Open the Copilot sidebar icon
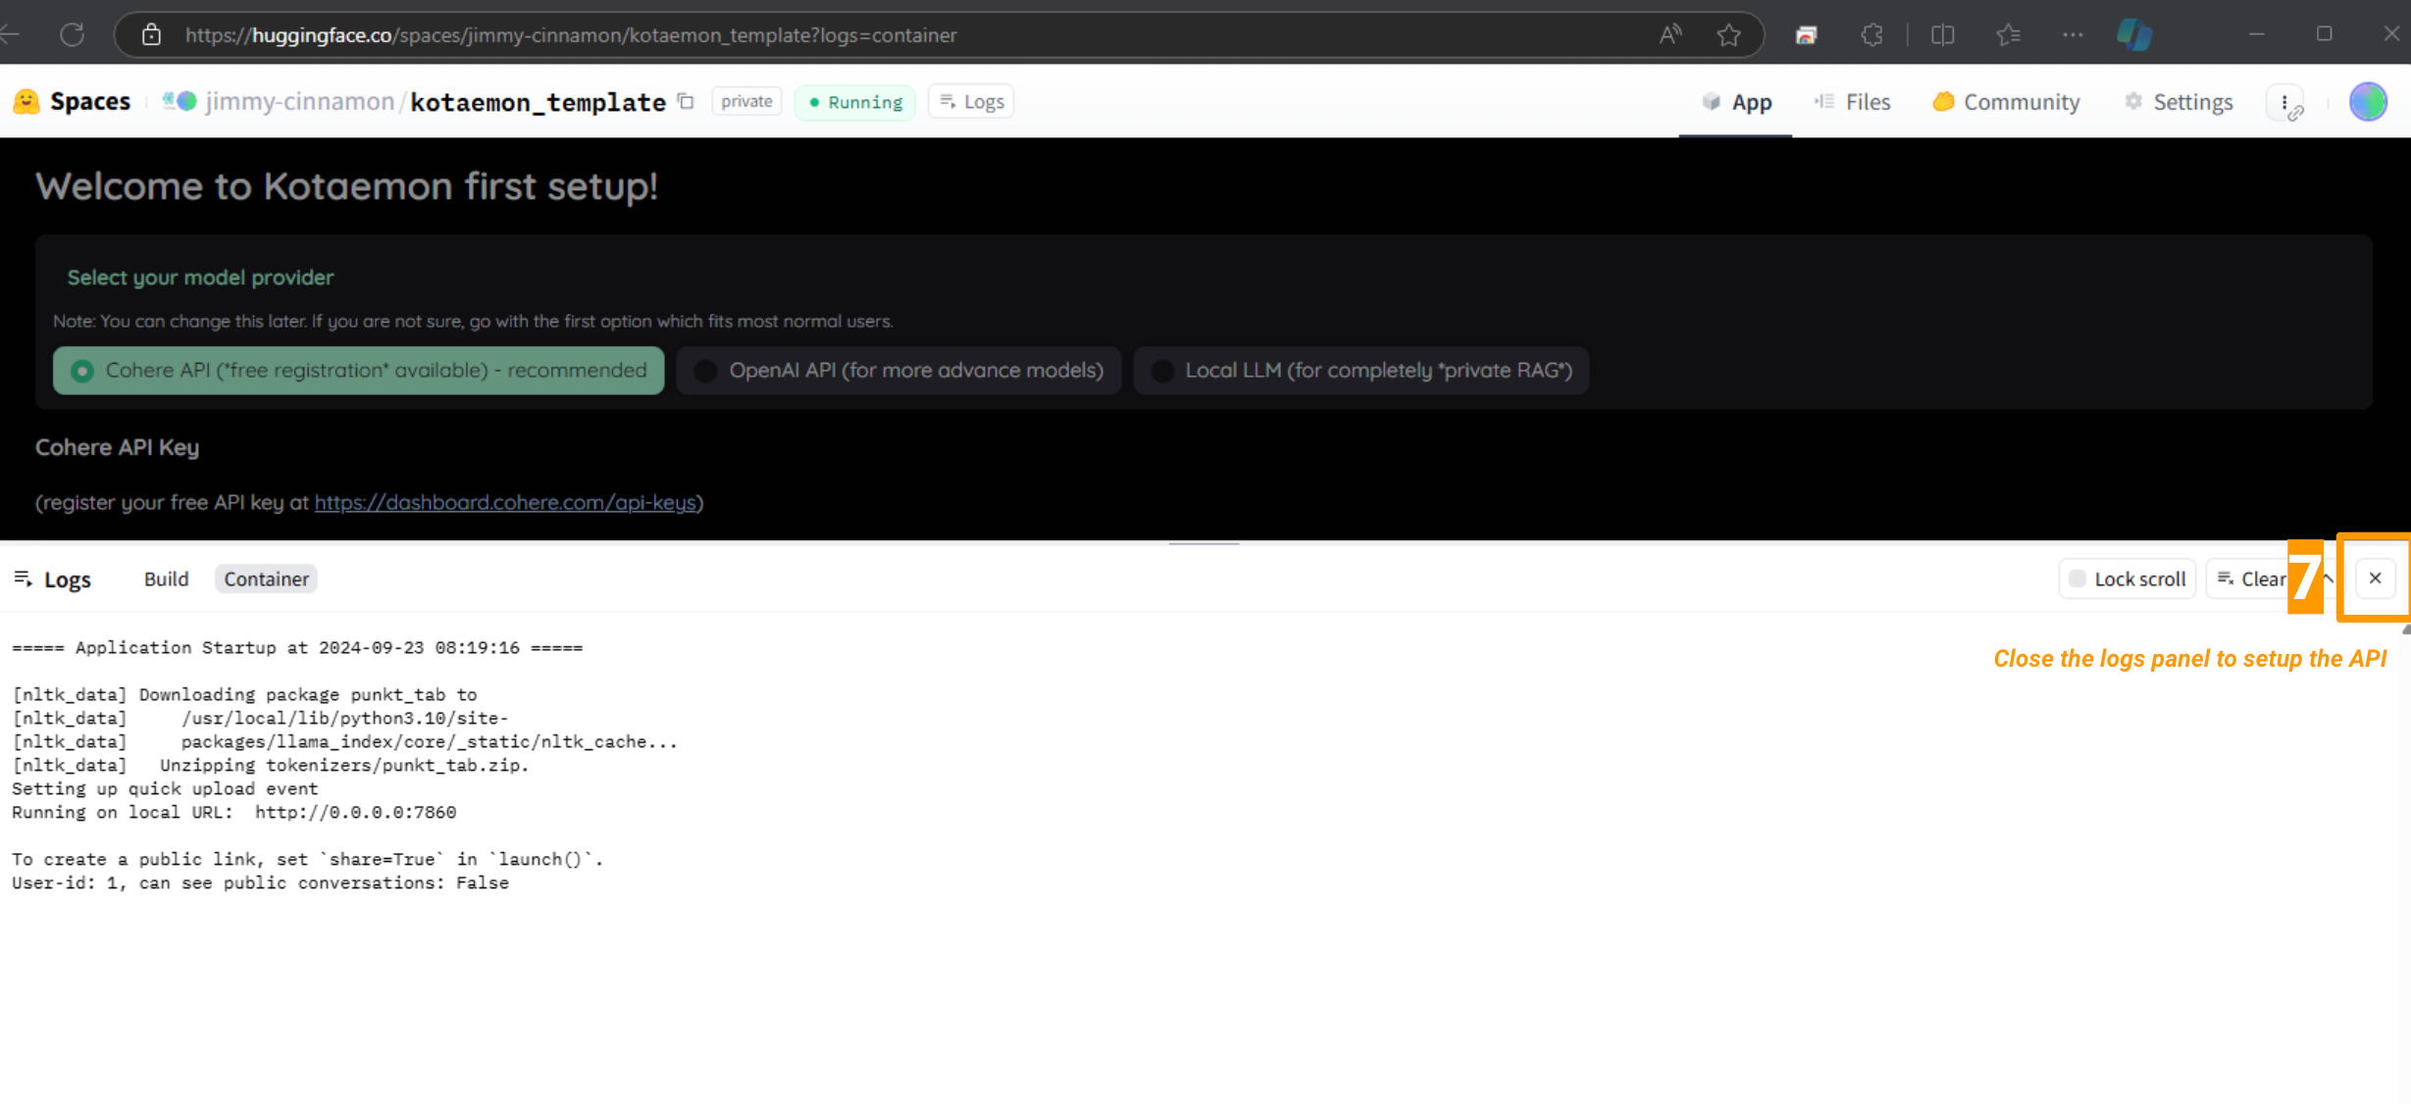 [2133, 35]
